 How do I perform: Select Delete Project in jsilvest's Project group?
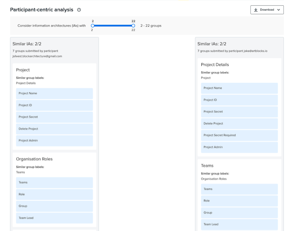click(54, 129)
